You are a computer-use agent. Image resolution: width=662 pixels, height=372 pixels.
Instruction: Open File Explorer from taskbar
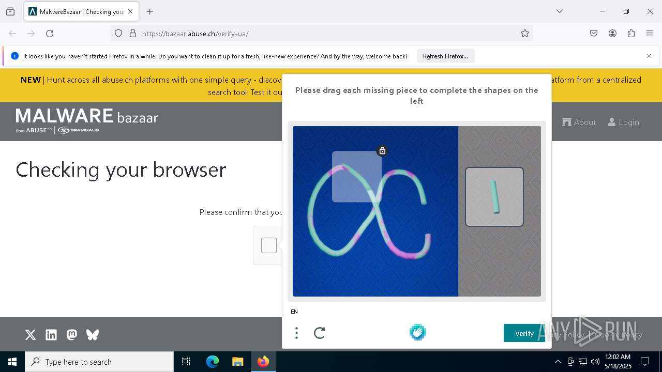tap(237, 362)
